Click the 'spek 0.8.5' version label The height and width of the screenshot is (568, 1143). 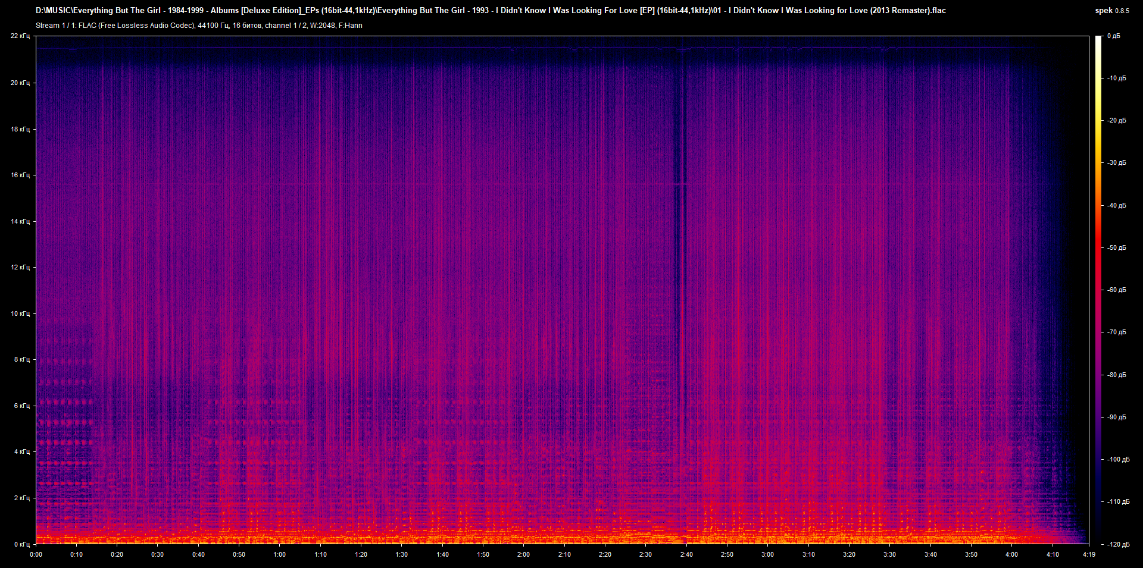pyautogui.click(x=1112, y=11)
